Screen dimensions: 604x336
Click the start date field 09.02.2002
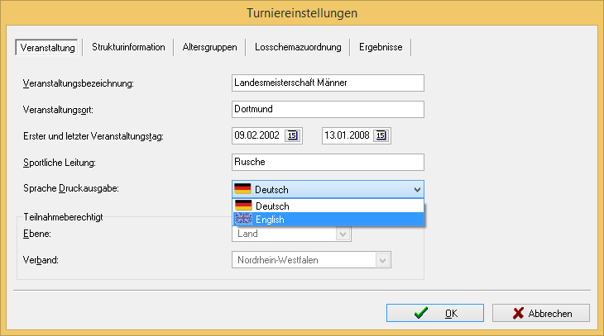[x=256, y=136]
